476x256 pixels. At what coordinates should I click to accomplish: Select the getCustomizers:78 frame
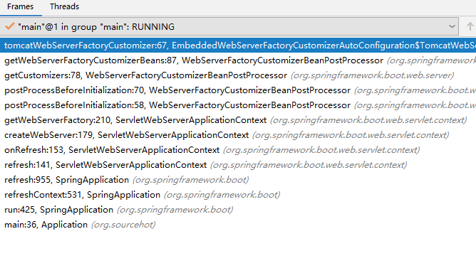click(238, 75)
